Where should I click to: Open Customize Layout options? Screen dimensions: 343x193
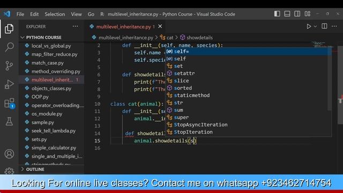(307, 14)
